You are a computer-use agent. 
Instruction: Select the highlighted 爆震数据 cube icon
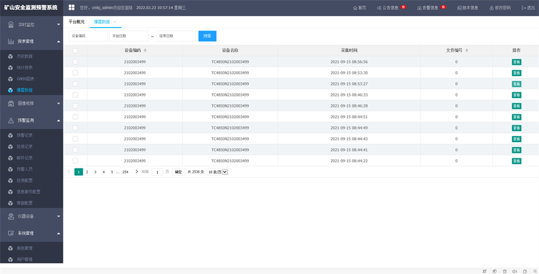pos(10,90)
